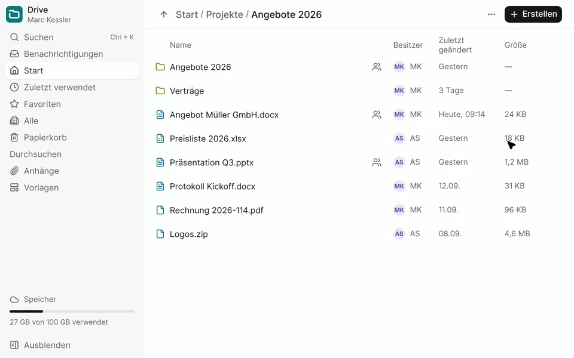
Task: Open file name Logos.zip
Action: click(x=188, y=234)
